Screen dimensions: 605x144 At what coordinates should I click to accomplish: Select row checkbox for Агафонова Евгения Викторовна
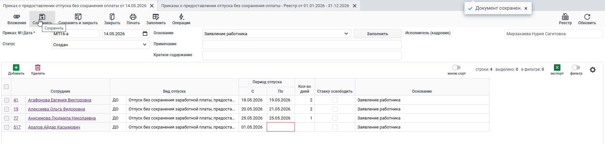click(6, 100)
